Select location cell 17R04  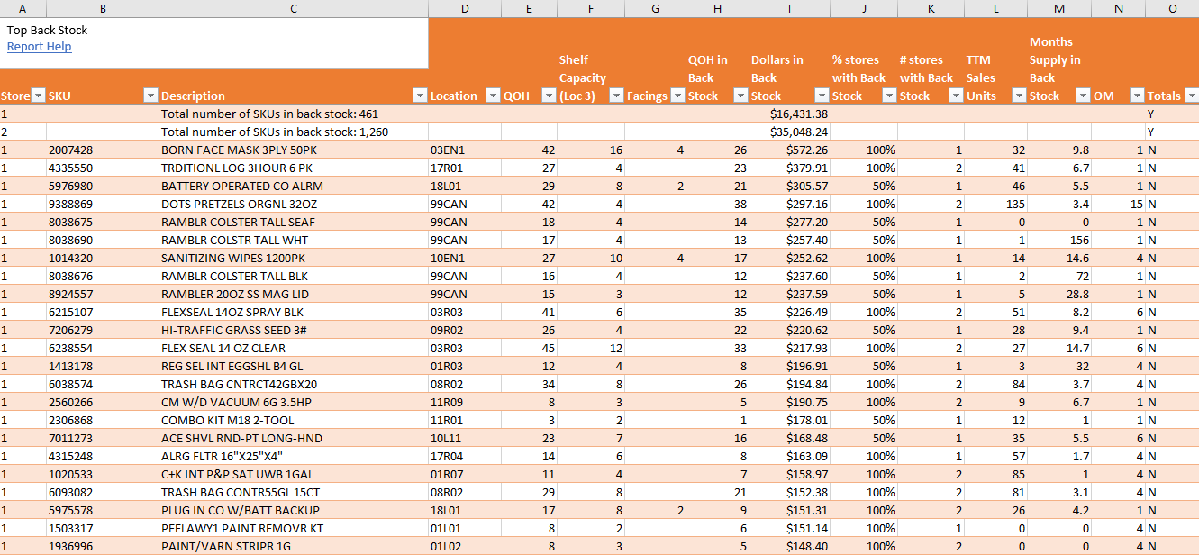[465, 456]
